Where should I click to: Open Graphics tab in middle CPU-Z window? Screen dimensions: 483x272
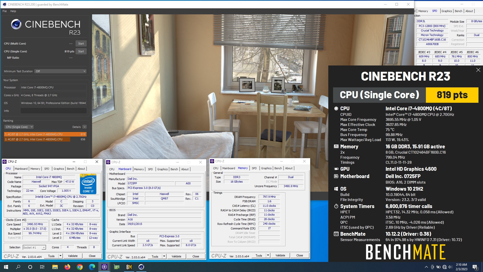[163, 169]
